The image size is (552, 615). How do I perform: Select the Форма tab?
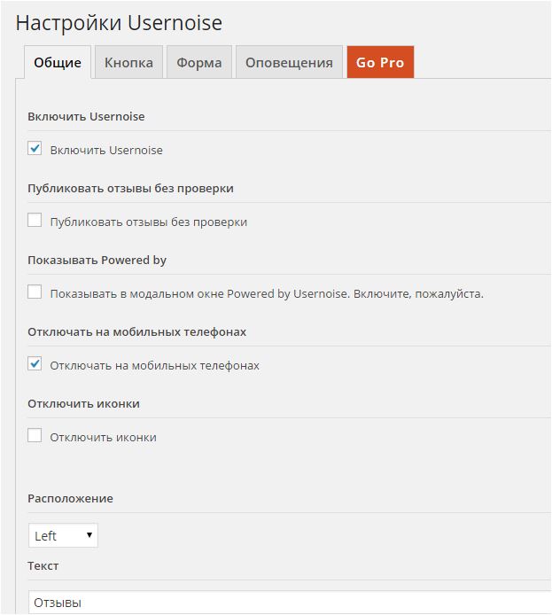pos(198,63)
